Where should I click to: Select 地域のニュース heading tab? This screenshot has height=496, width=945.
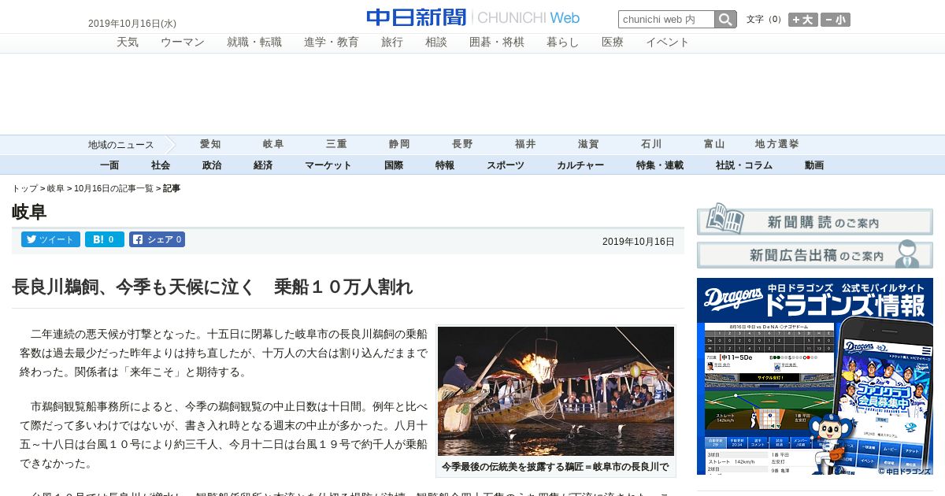tap(120, 145)
